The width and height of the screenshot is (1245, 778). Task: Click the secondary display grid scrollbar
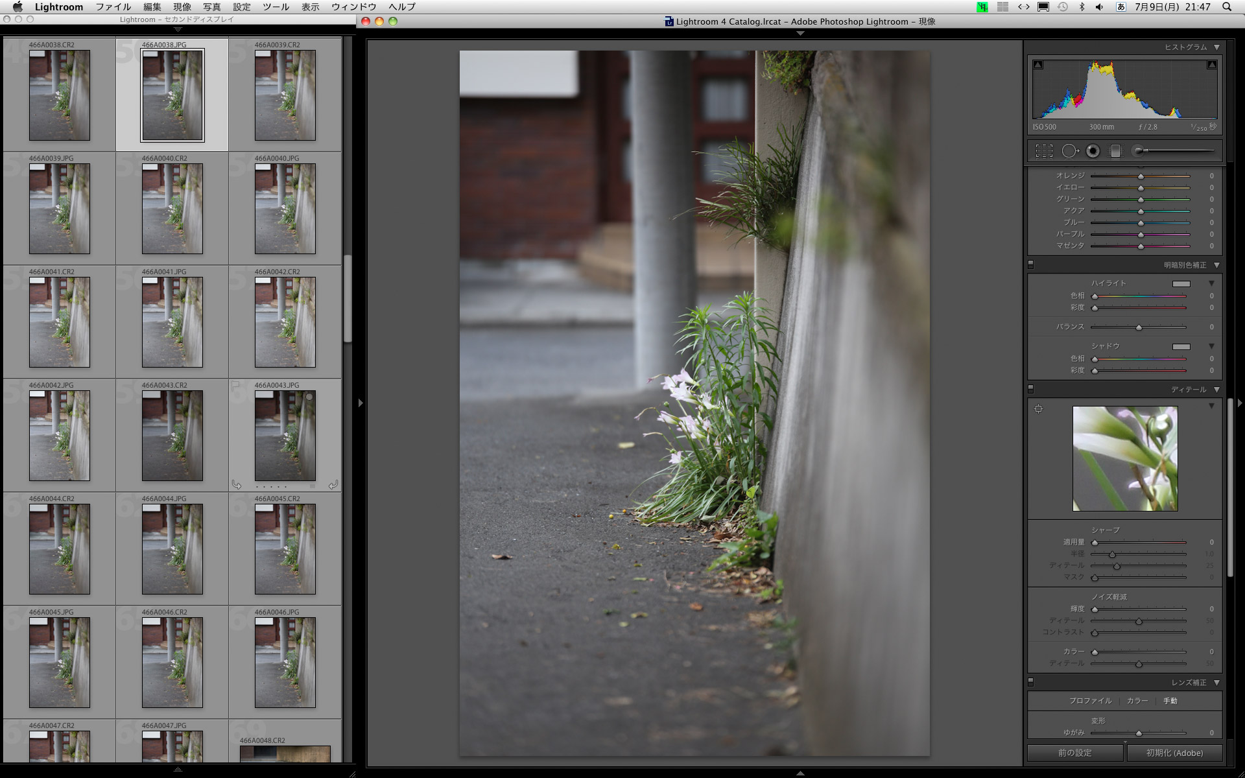coord(348,298)
